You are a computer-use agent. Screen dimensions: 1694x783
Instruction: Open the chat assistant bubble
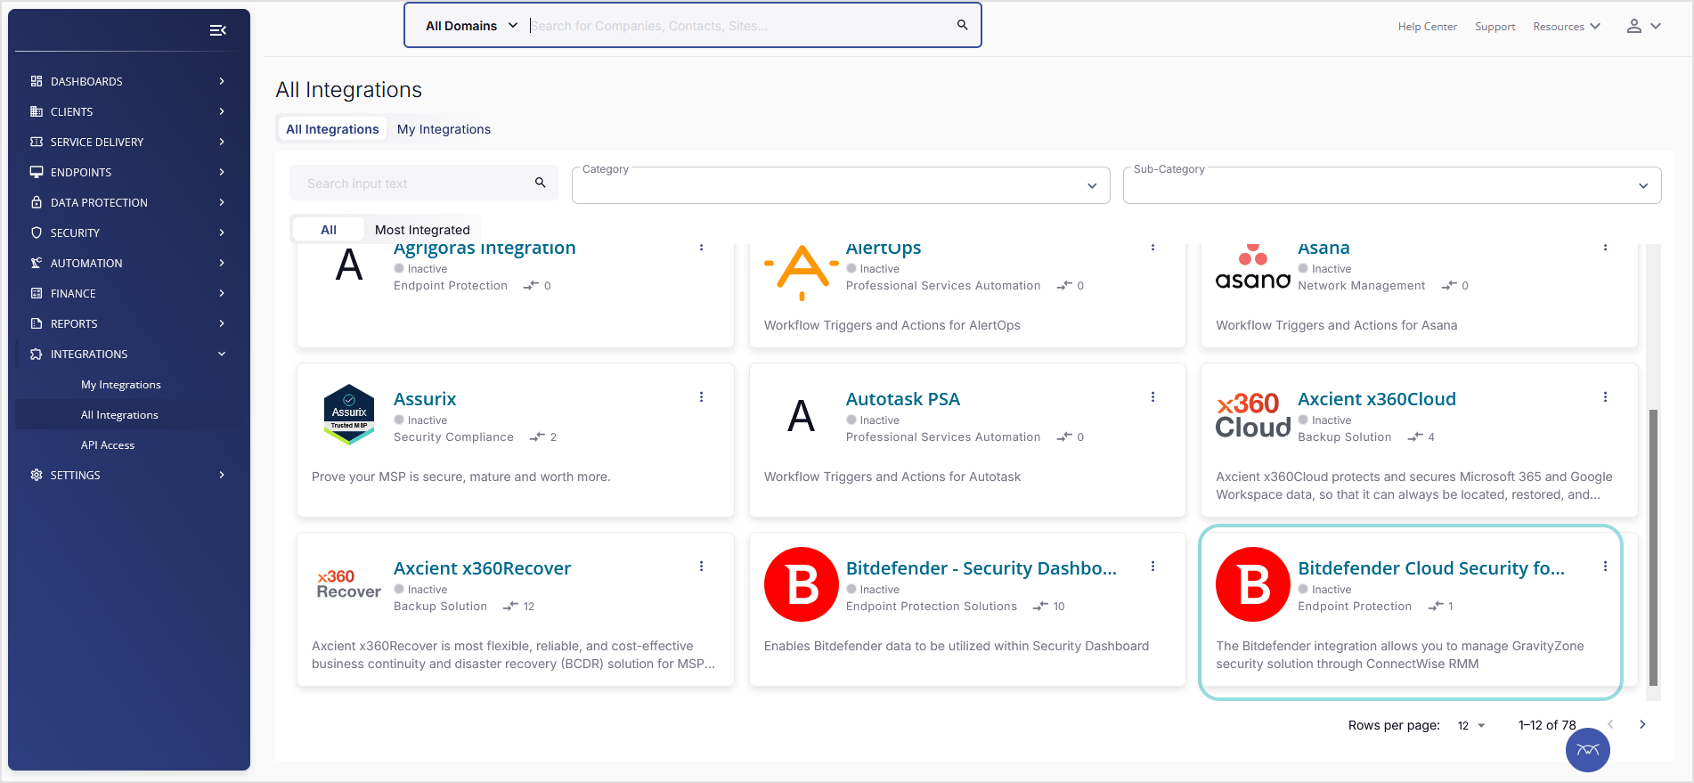1588,750
